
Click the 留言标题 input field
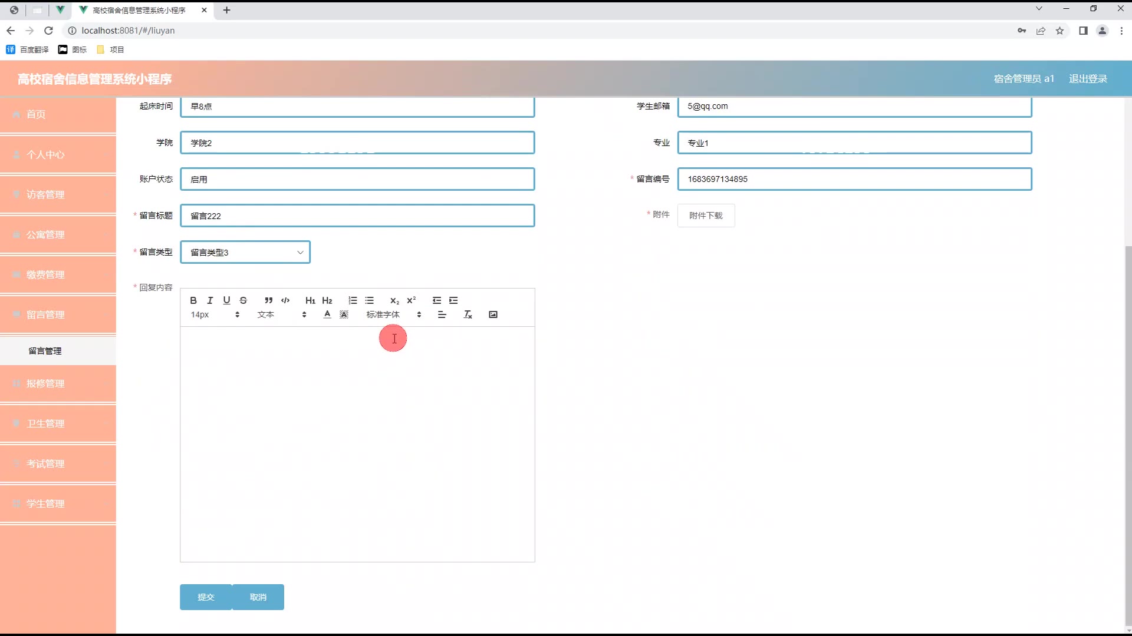click(x=357, y=216)
